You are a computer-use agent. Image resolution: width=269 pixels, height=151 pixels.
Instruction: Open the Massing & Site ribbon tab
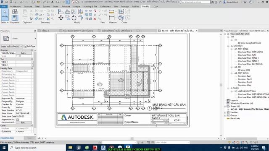click(90, 7)
